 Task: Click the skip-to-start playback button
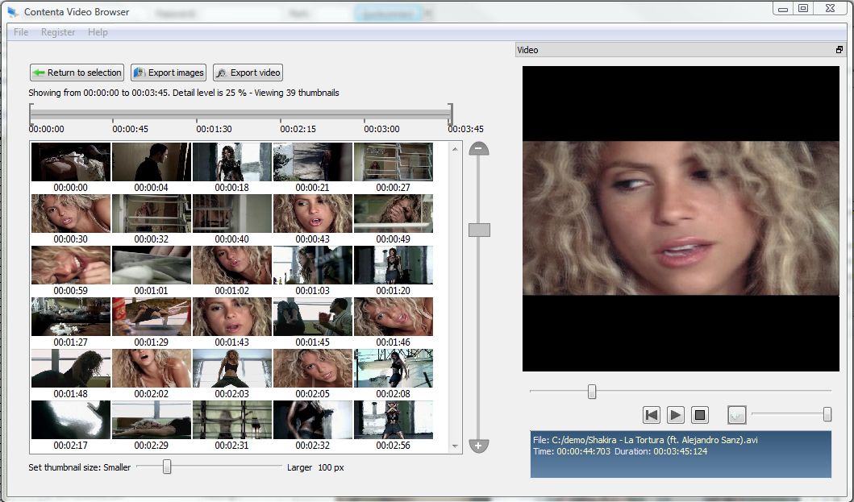tap(651, 415)
